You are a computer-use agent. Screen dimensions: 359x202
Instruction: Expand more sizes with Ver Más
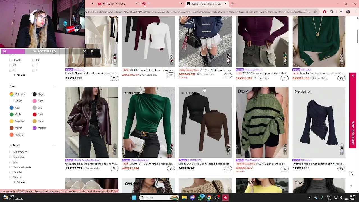click(19, 75)
